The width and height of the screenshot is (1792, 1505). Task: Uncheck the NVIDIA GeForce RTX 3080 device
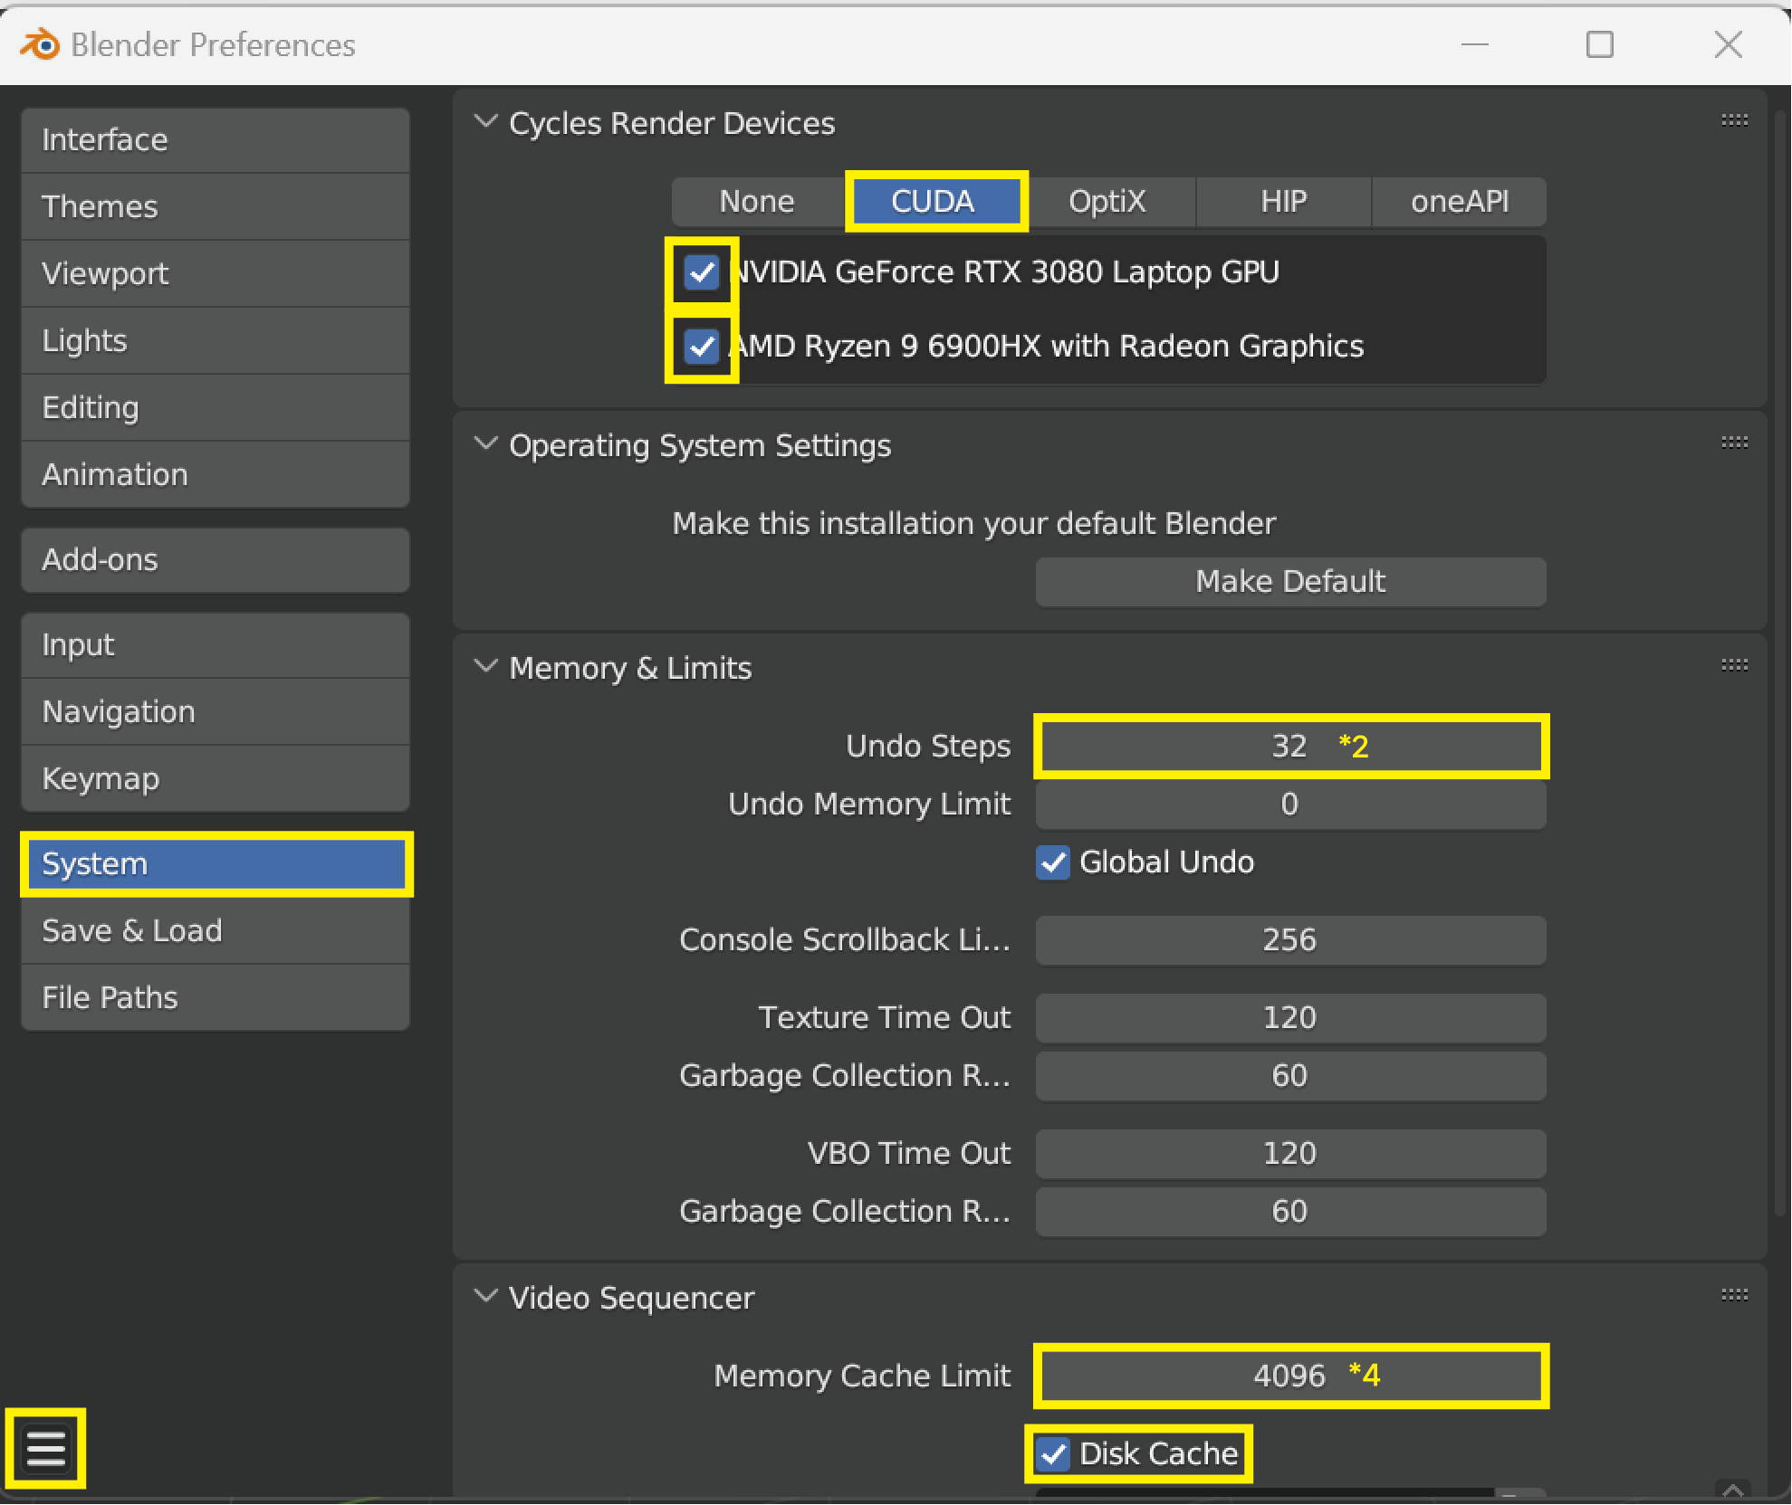(x=702, y=271)
